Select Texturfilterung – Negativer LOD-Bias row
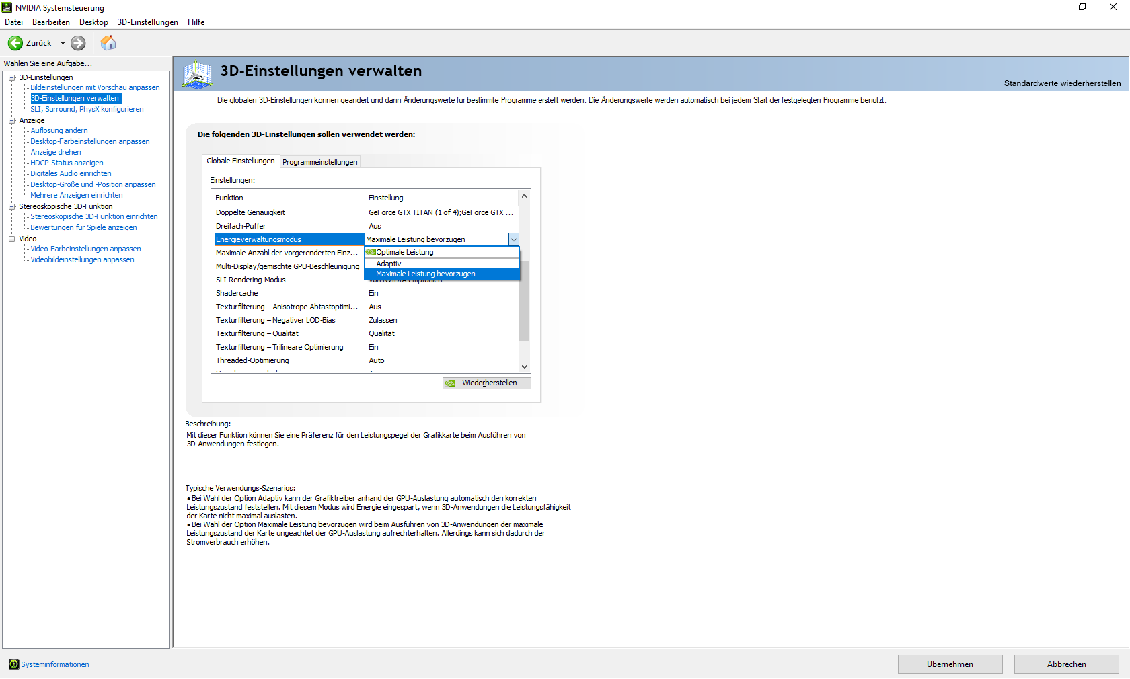The width and height of the screenshot is (1130, 679). [365, 320]
